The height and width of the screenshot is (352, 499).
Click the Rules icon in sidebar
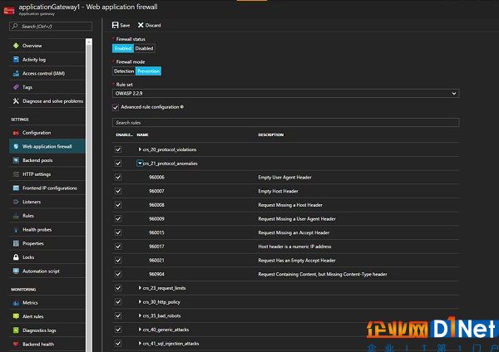[16, 216]
